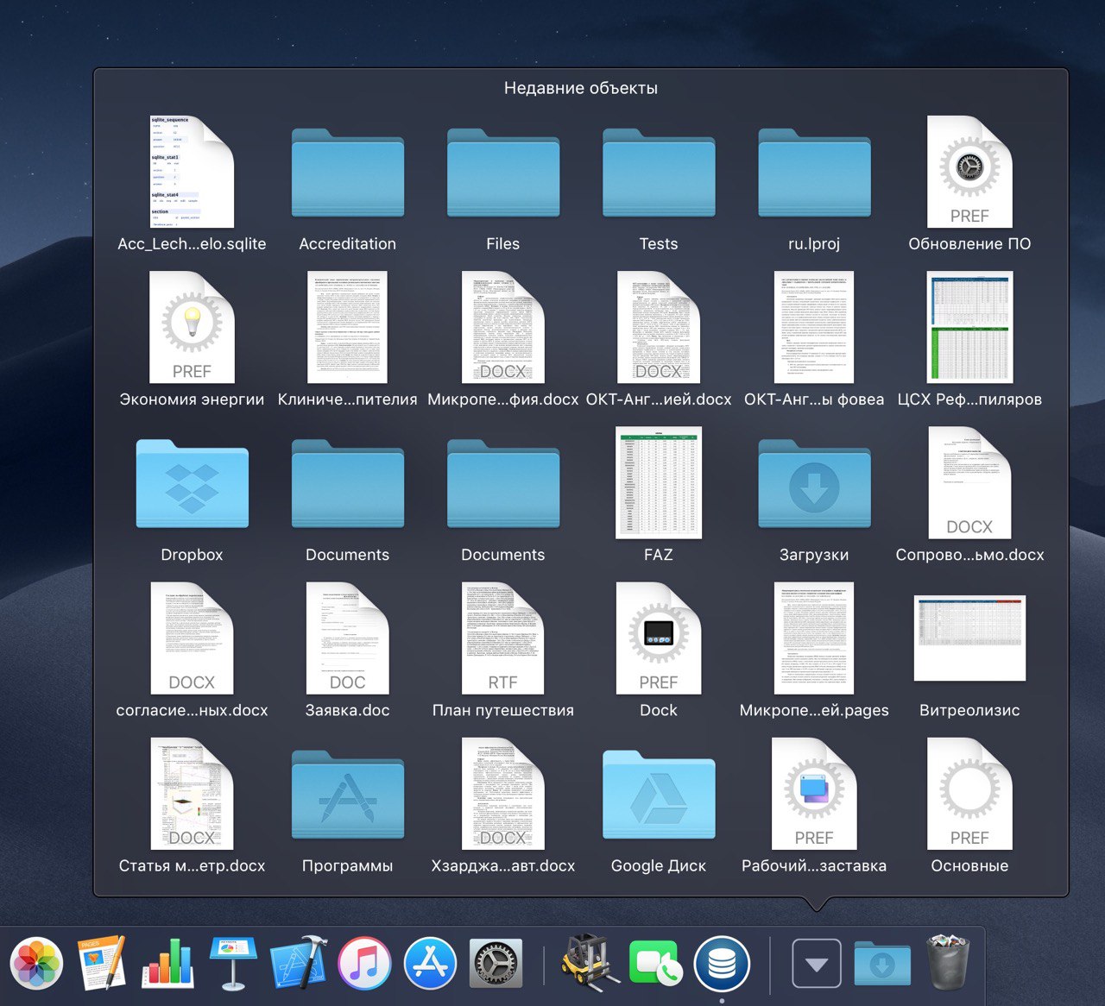
Task: Open the Витреолизис spreadsheet
Action: coord(969,638)
